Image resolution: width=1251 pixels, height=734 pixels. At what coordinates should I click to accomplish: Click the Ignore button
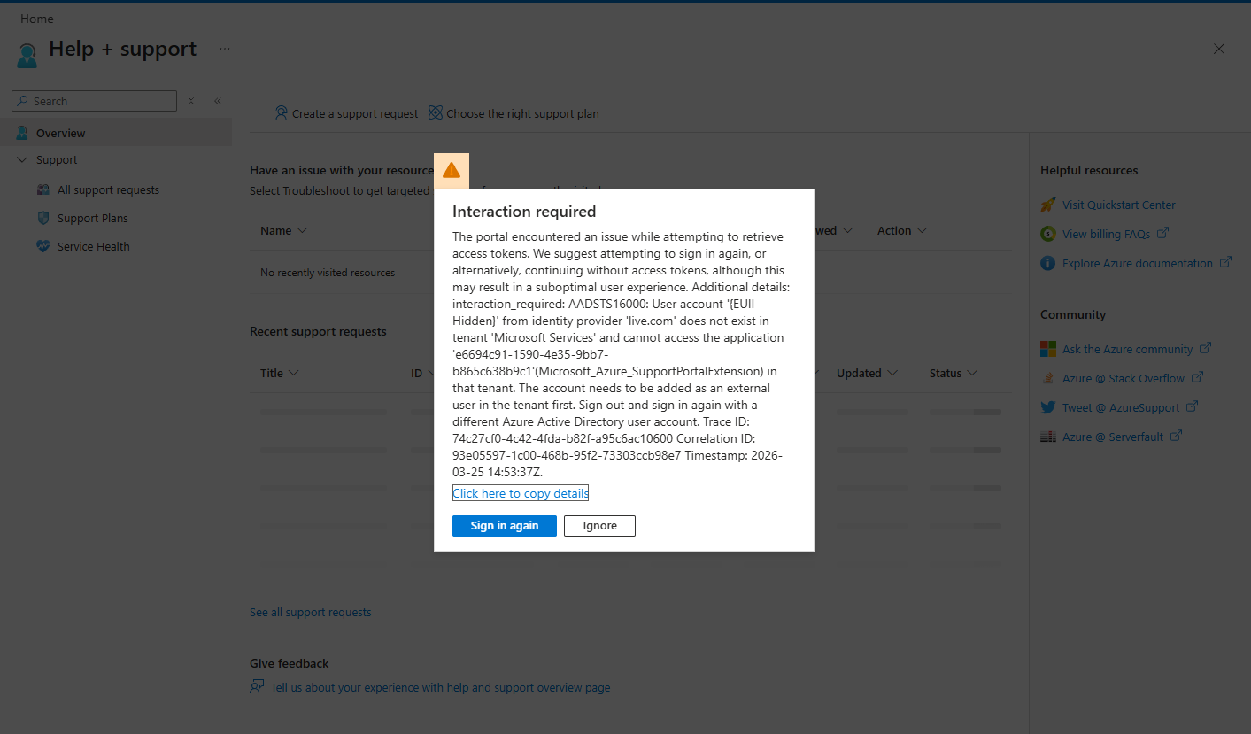tap(599, 526)
